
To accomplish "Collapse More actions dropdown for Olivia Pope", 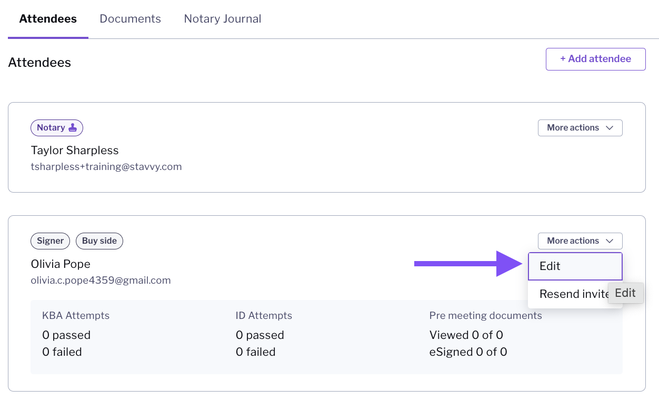I will pos(580,241).
